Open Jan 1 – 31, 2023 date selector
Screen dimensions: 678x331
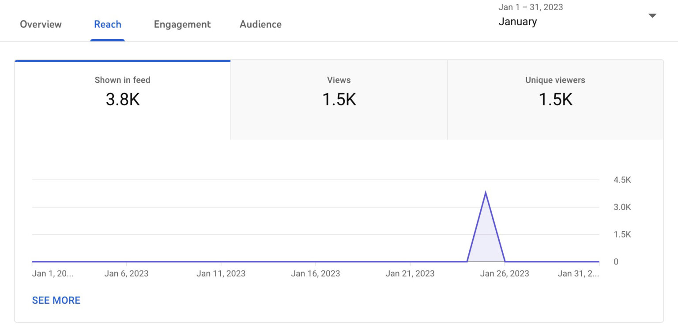click(x=531, y=7)
